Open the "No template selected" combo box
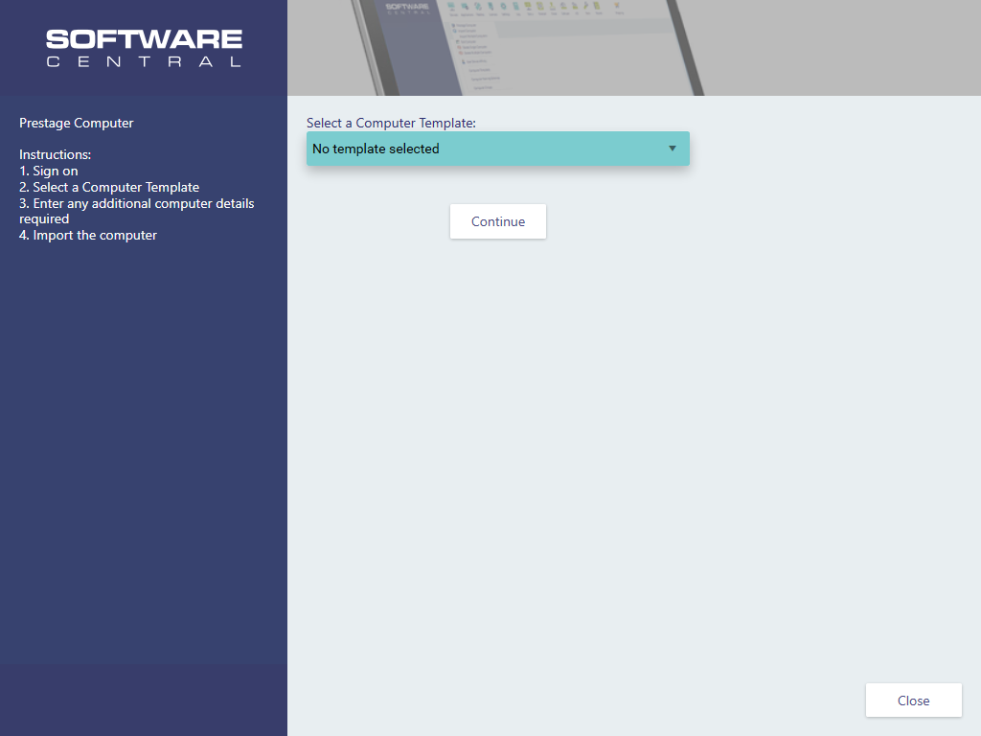 [x=479, y=149]
